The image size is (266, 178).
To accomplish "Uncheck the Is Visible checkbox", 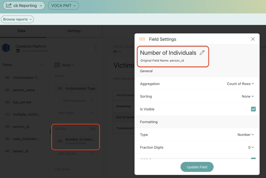I will [x=253, y=109].
